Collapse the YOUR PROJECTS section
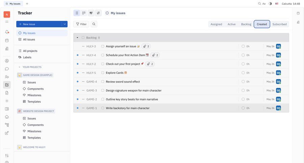 pyautogui.click(x=19, y=67)
